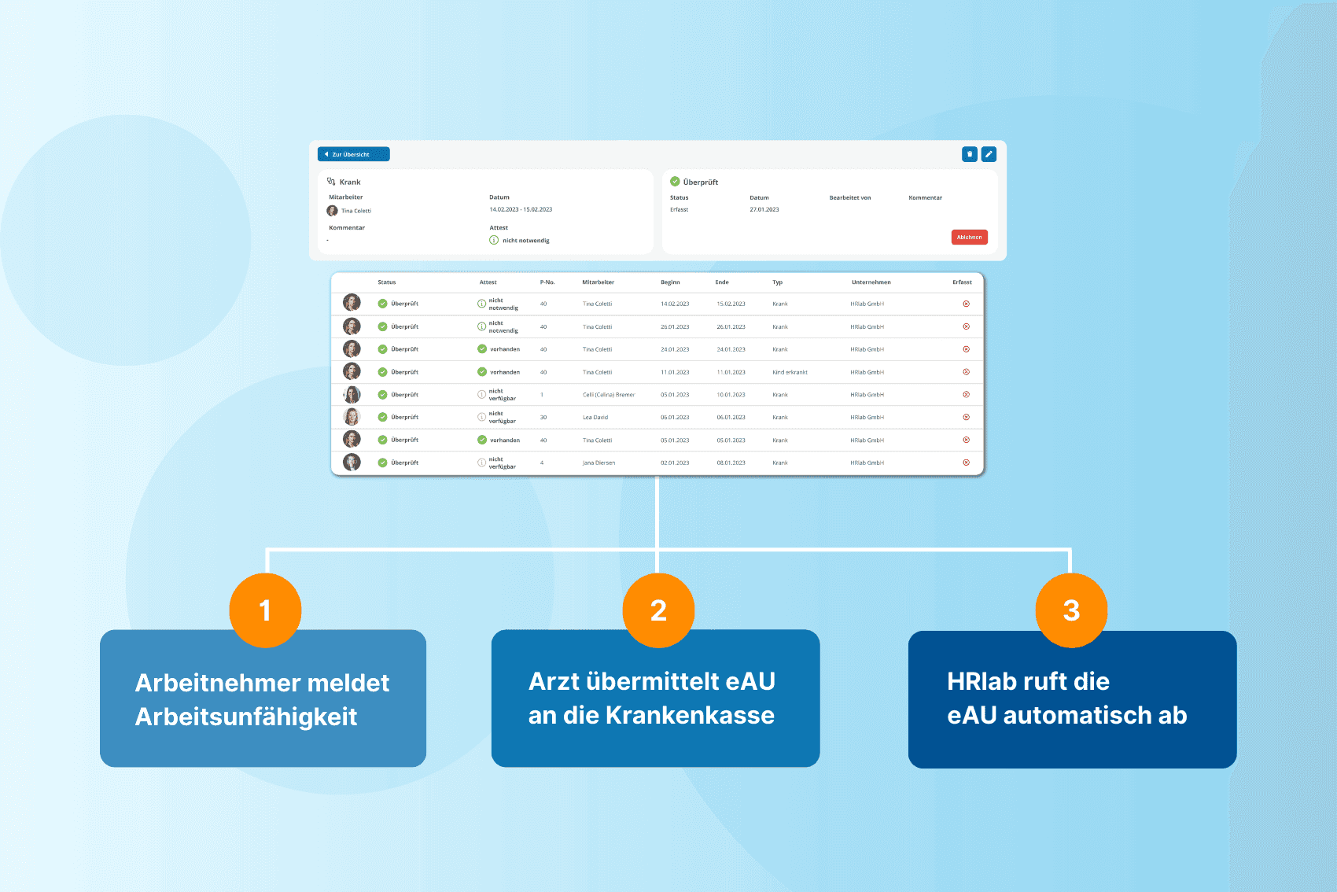Click the info icon next to nicht notwendig in Attest
Image resolution: width=1337 pixels, height=892 pixels.
(x=494, y=240)
